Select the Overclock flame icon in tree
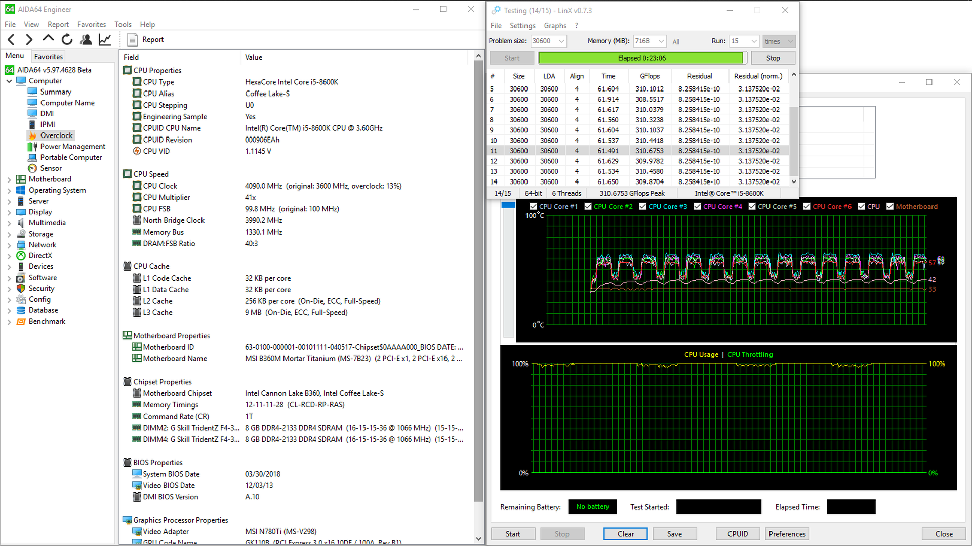Viewport: 972px width, 546px height. (32, 135)
